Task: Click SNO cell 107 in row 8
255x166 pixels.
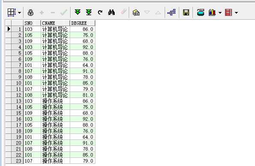Action: (32, 71)
